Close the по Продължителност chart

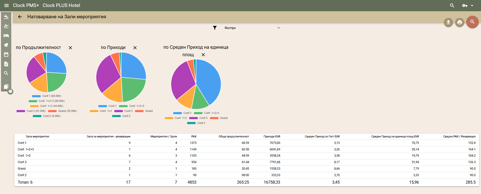70,48
